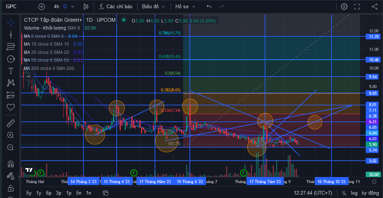Toggle magnet mode for drawings
The height and width of the screenshot is (198, 383).
[11, 164]
